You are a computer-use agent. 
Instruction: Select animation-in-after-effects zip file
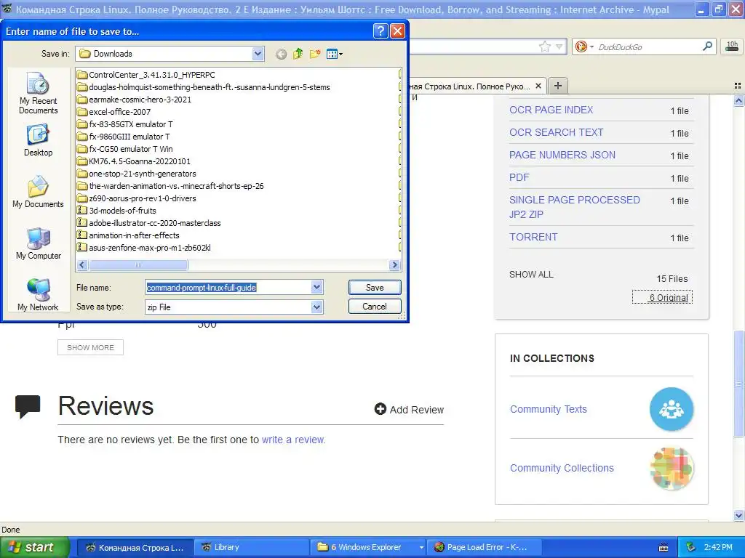(128, 235)
